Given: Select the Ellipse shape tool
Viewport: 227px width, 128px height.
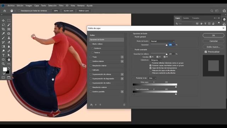Looking at the screenshot, I should [x=3, y=59].
